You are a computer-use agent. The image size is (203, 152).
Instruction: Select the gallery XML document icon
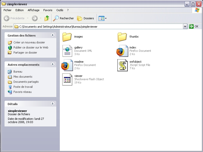click(67, 51)
